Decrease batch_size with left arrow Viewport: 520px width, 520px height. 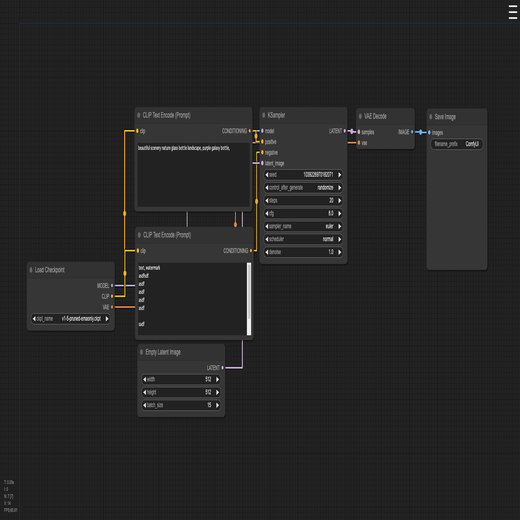pyautogui.click(x=145, y=405)
